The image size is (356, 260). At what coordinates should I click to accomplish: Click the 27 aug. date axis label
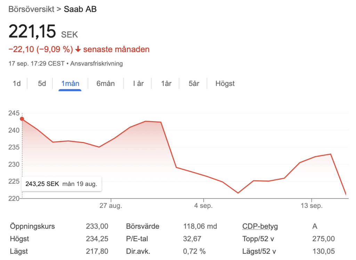pos(111,206)
